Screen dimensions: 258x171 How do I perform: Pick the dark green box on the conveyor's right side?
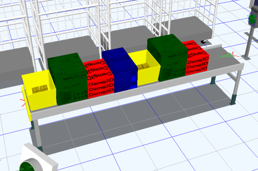click(168, 58)
